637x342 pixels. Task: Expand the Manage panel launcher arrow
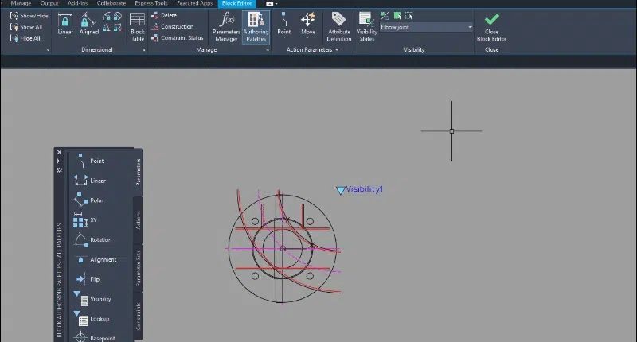268,50
